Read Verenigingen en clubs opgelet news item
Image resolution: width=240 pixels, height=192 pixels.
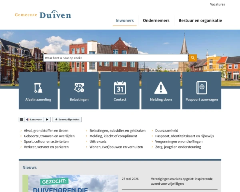click(x=182, y=181)
